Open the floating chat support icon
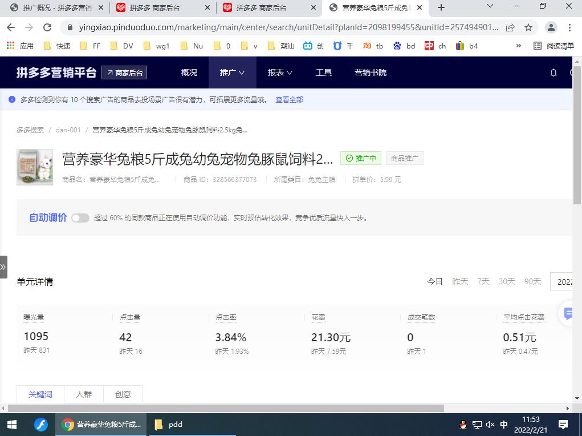This screenshot has width=582, height=436. 568,314
